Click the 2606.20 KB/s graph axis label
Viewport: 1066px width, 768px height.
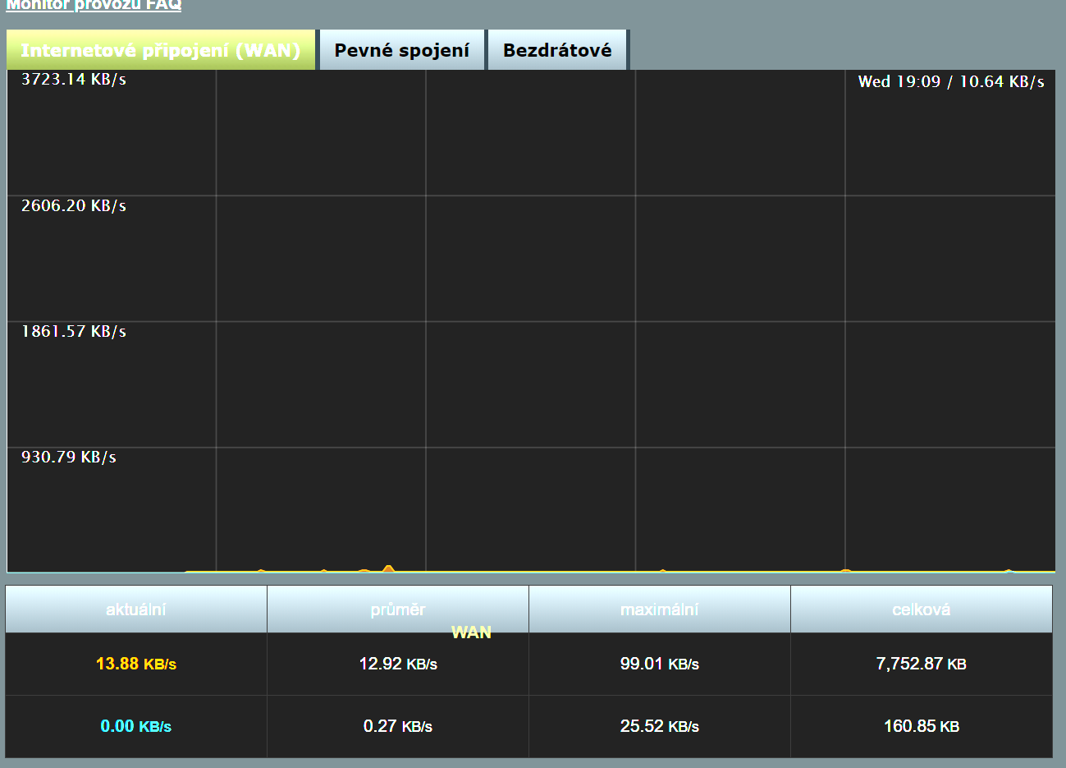(x=74, y=206)
